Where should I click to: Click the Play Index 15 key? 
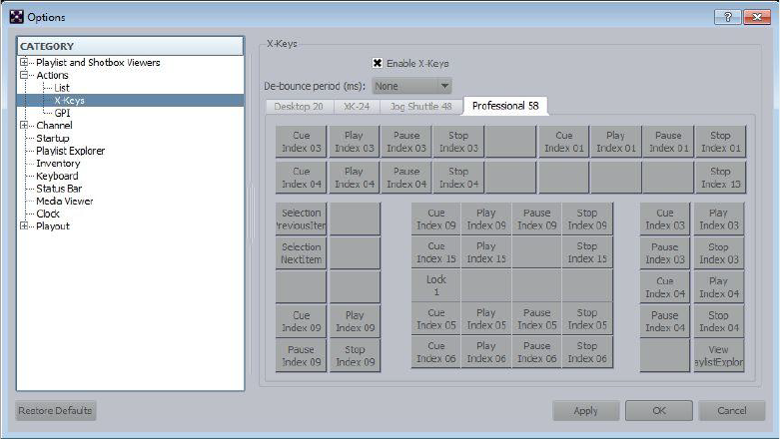486,252
